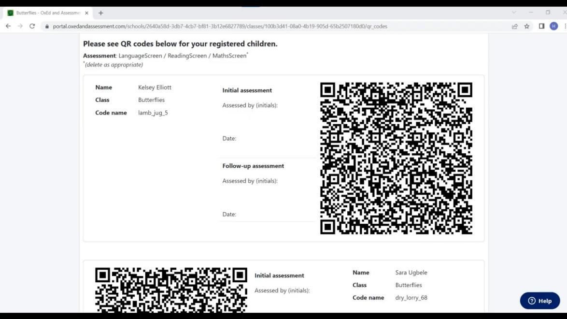
Task: Close the Butterflies tab
Action: [87, 13]
